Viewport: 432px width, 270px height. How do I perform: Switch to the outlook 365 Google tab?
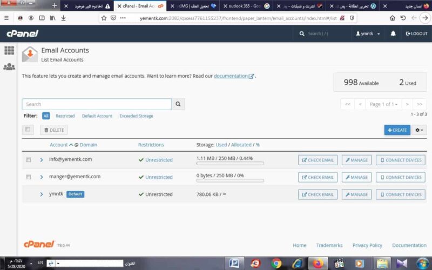[x=247, y=6]
